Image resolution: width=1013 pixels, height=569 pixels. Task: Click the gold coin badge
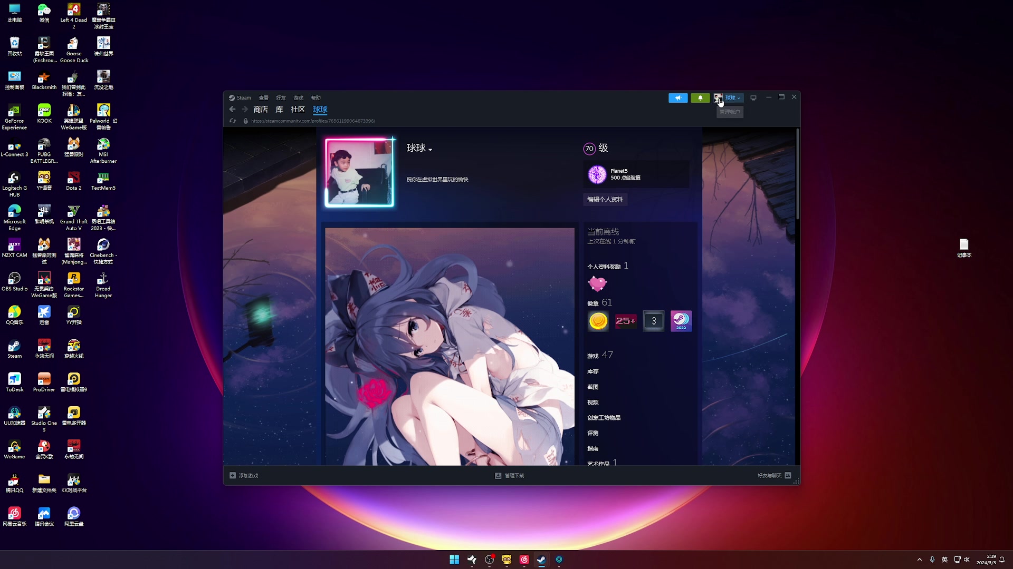tap(598, 321)
